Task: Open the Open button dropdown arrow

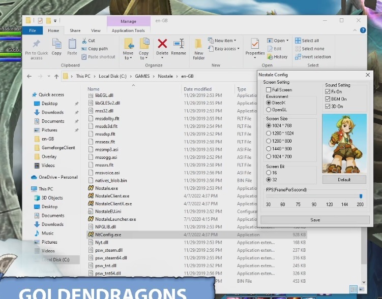Action: click(x=287, y=41)
